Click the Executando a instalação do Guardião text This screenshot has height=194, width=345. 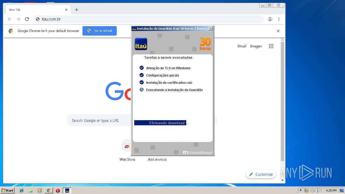pos(174,90)
